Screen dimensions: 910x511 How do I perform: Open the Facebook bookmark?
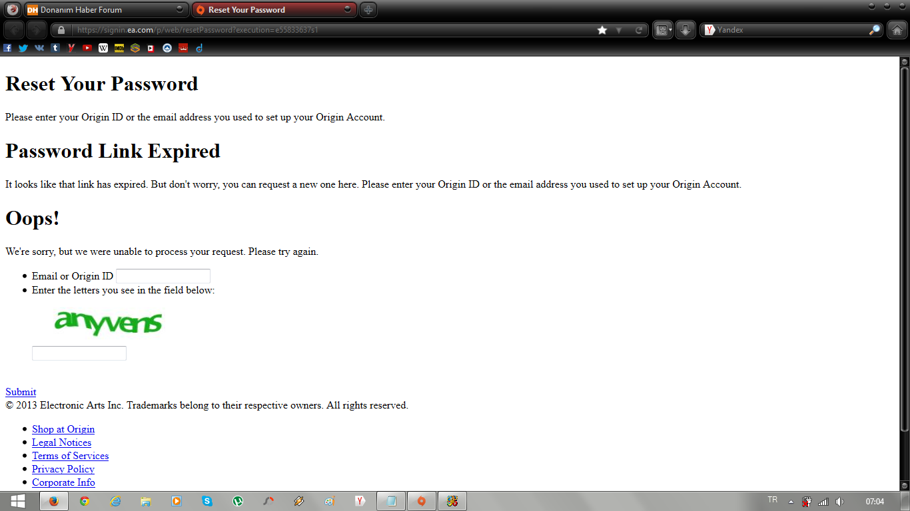[8, 48]
